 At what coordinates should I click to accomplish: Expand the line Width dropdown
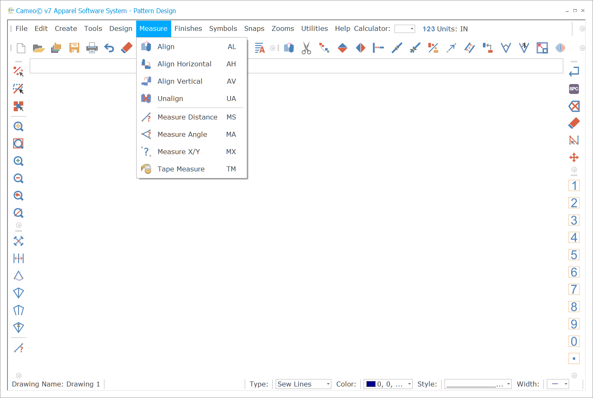click(566, 384)
